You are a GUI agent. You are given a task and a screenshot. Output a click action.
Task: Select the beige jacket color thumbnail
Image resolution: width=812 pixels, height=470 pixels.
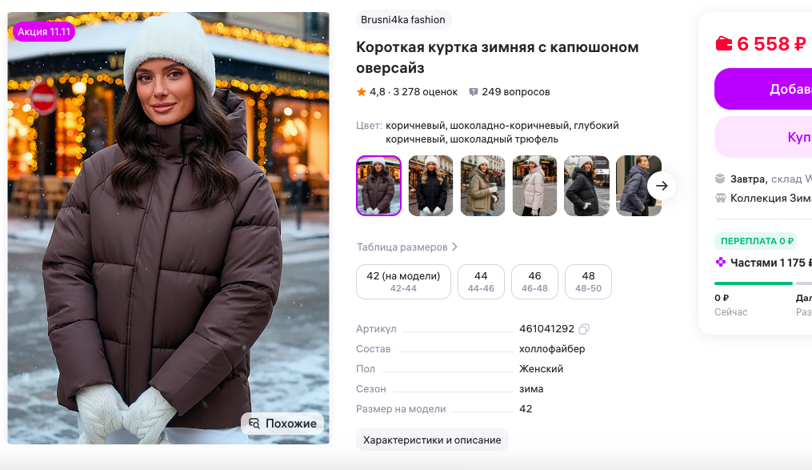coord(482,186)
